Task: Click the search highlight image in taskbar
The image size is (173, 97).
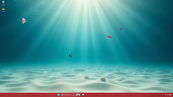Action: 78,95
